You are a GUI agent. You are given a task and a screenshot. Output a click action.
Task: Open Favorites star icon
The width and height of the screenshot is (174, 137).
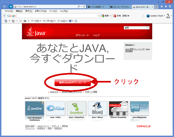(166, 6)
